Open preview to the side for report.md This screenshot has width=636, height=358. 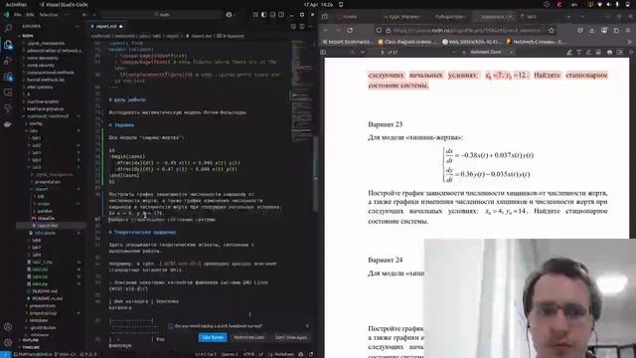(293, 27)
